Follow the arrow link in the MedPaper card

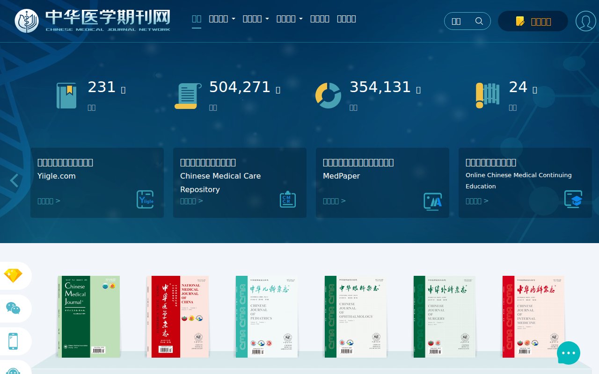pyautogui.click(x=334, y=201)
